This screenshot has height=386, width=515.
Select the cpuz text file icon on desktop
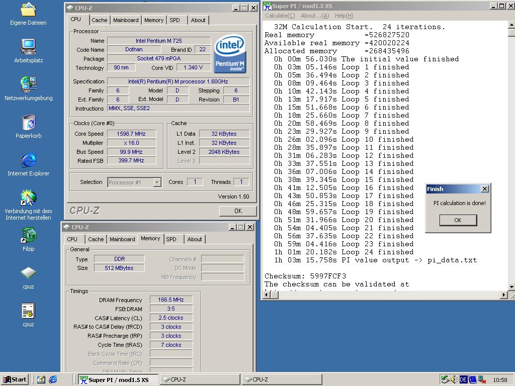(x=28, y=311)
